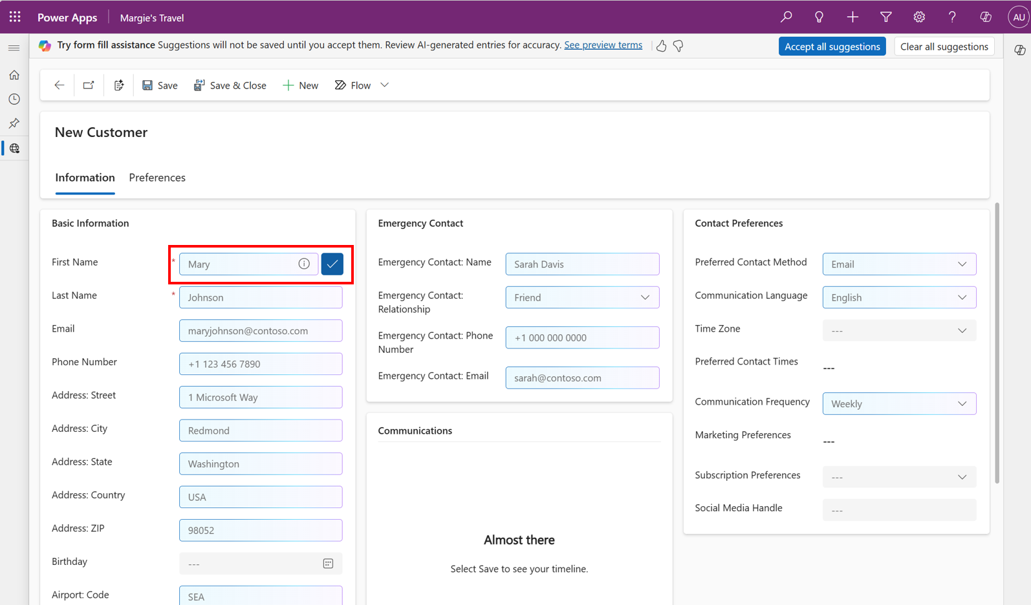The height and width of the screenshot is (605, 1031).
Task: Open Copilot side pane icon
Action: click(1019, 50)
